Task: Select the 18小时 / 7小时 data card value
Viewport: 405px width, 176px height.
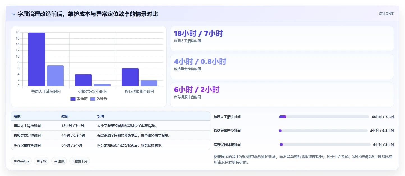Action: point(198,34)
